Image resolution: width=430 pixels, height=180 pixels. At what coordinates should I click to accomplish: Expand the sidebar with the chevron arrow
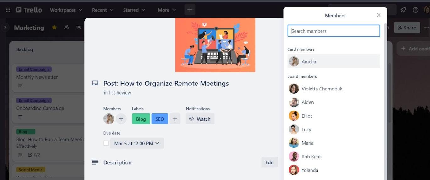pyautogui.click(x=5, y=28)
